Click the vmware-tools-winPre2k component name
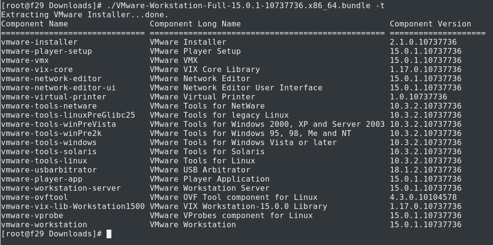Image resolution: width=493 pixels, height=245 pixels. [x=51, y=134]
